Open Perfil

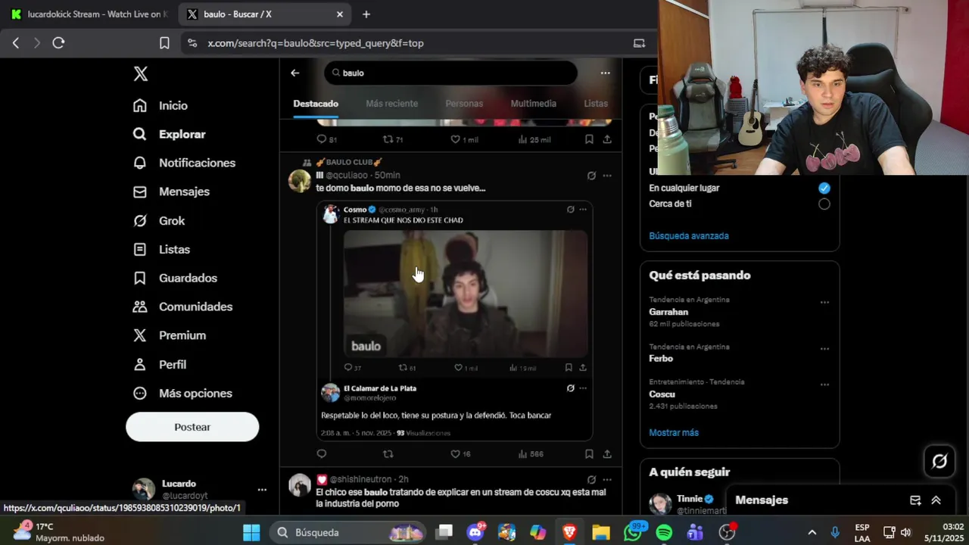point(160,364)
